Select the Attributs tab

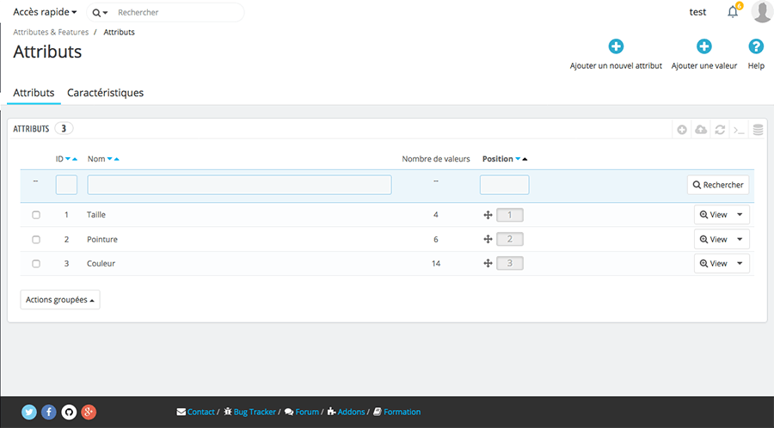point(34,93)
